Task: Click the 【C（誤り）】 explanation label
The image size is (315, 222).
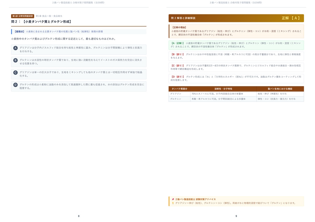Action: [x=177, y=66]
